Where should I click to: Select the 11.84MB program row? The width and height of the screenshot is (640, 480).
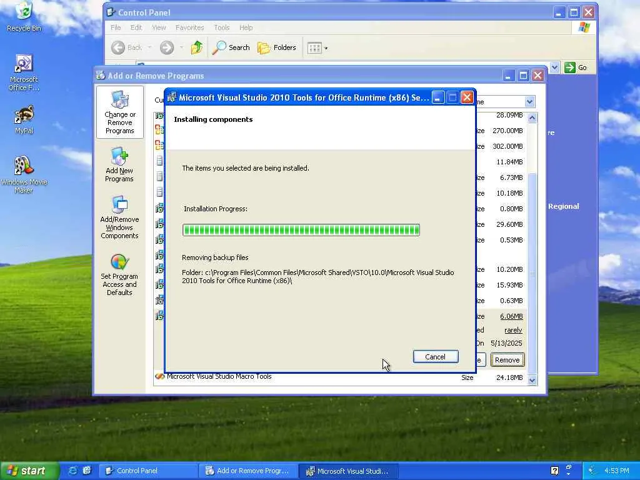(x=341, y=162)
